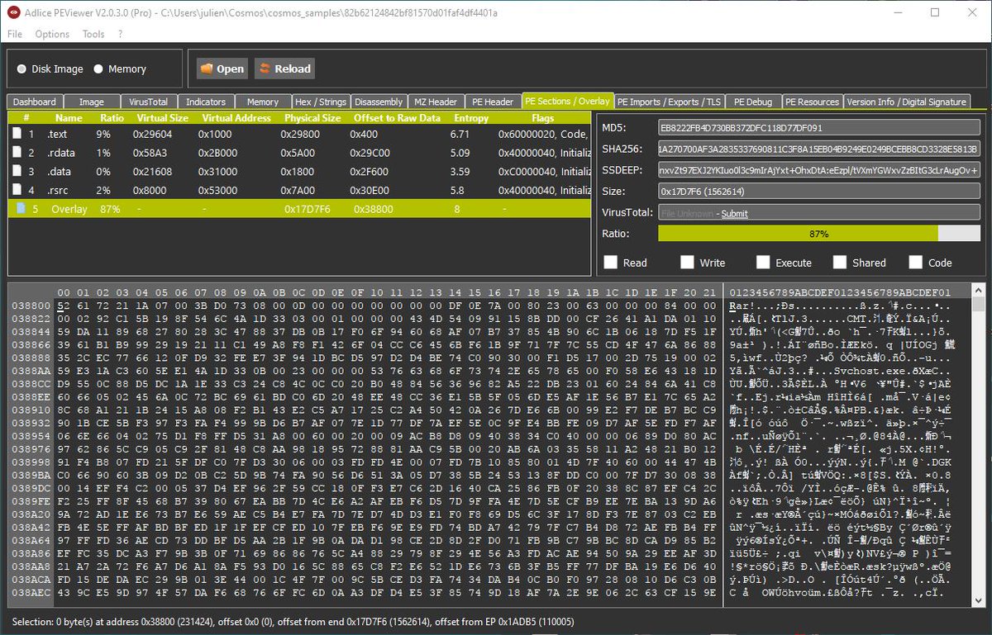Select the Memory radio button

click(98, 69)
